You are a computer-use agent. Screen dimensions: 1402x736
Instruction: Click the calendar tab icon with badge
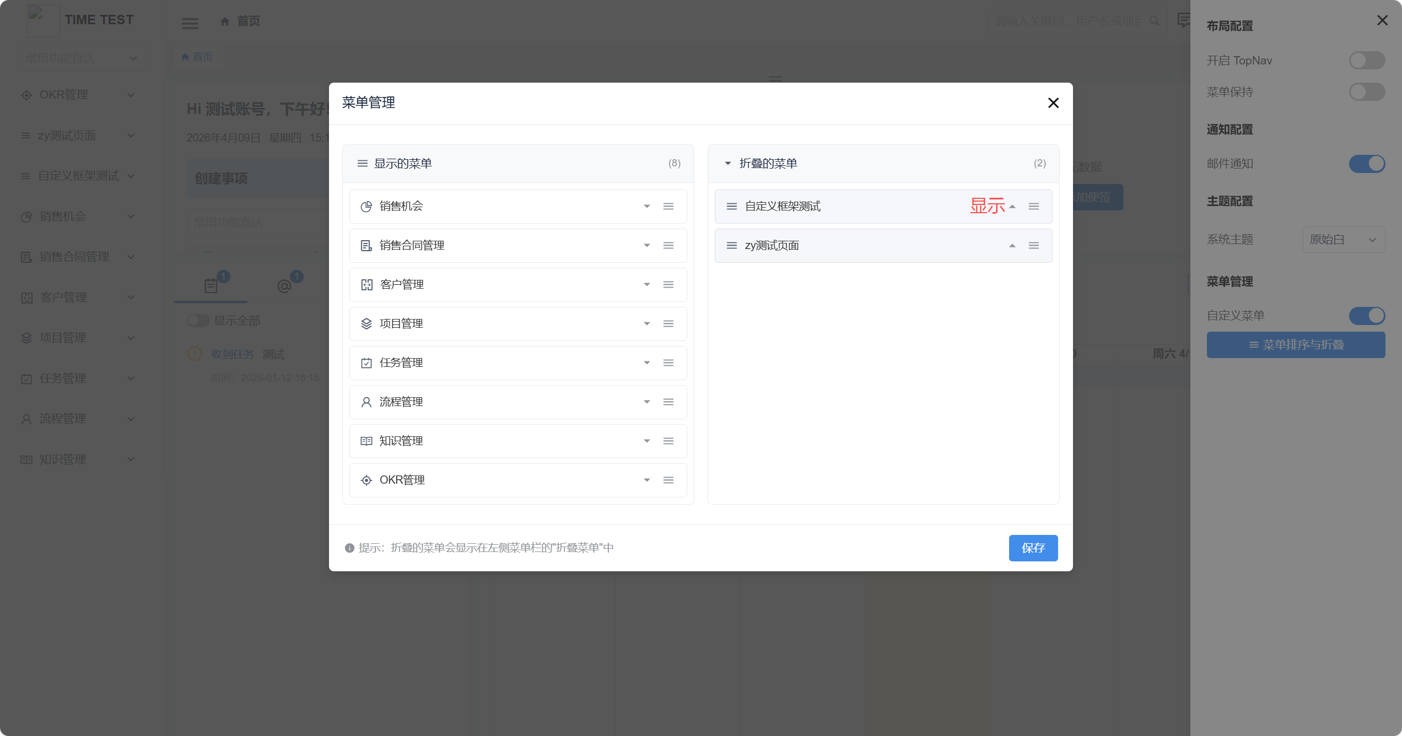pos(211,285)
